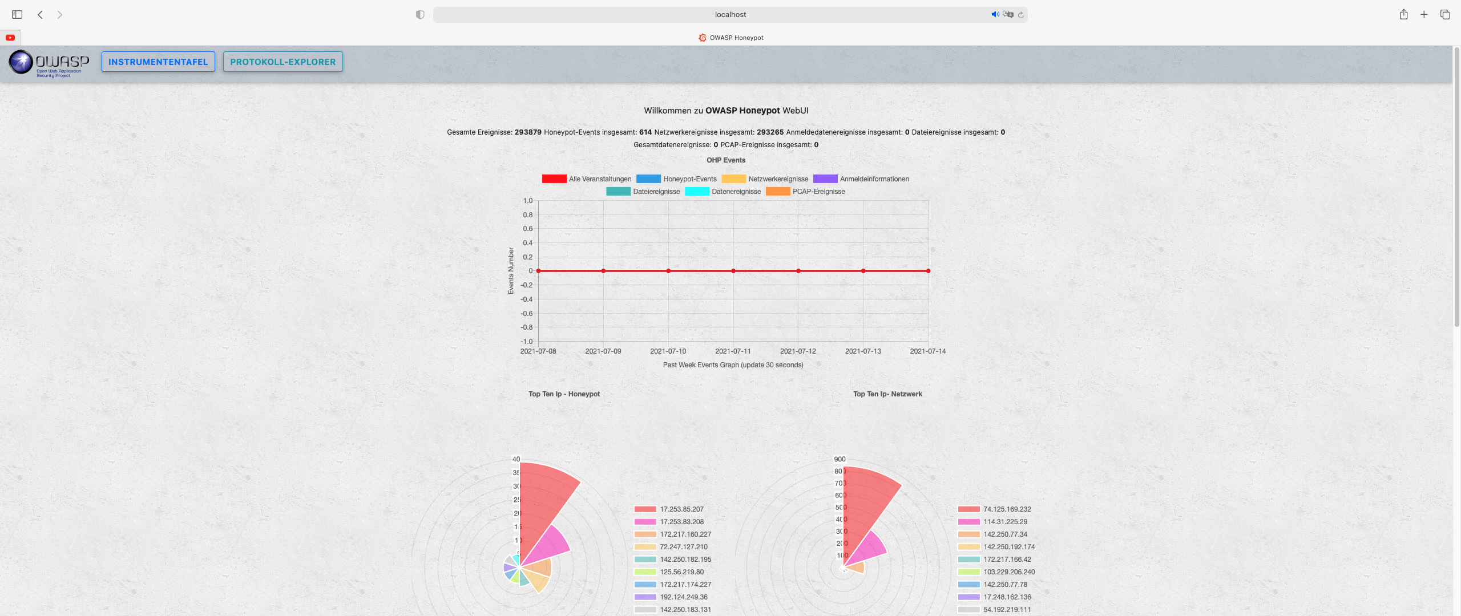1461x616 pixels.
Task: Click the data point above 2021-07-08
Action: (x=538, y=271)
